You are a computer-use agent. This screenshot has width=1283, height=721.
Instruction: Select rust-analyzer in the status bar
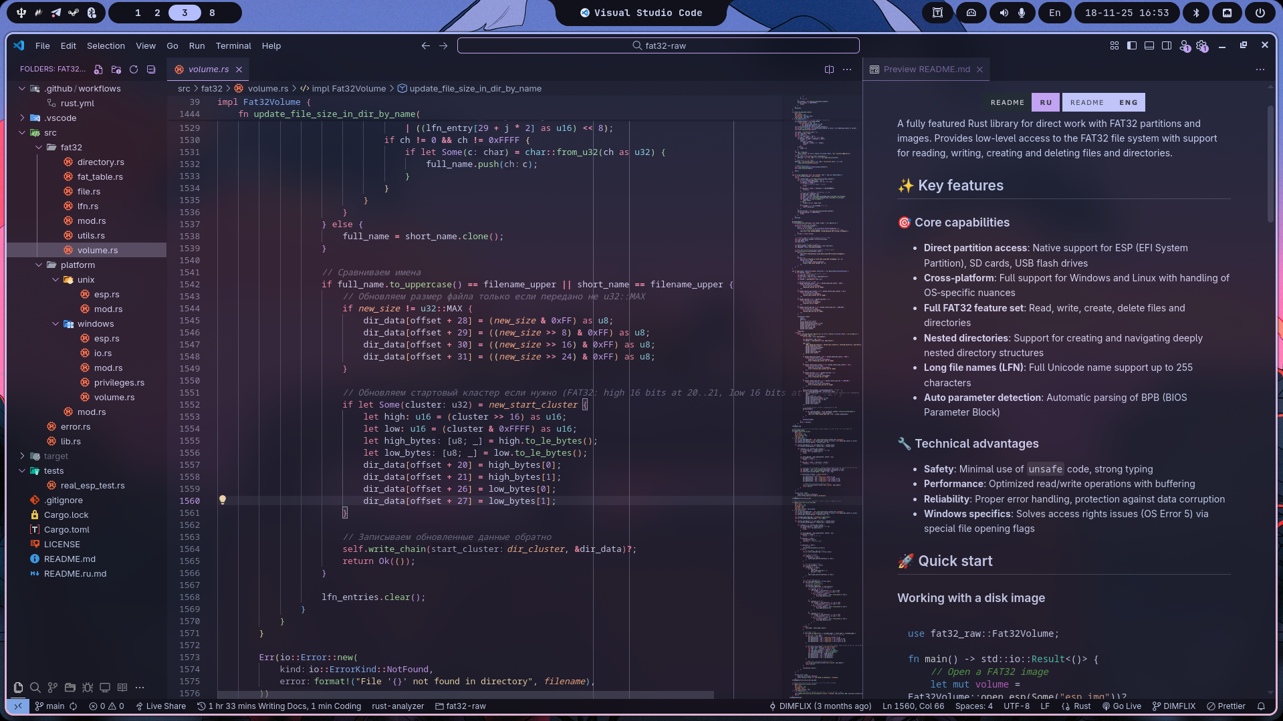click(397, 706)
